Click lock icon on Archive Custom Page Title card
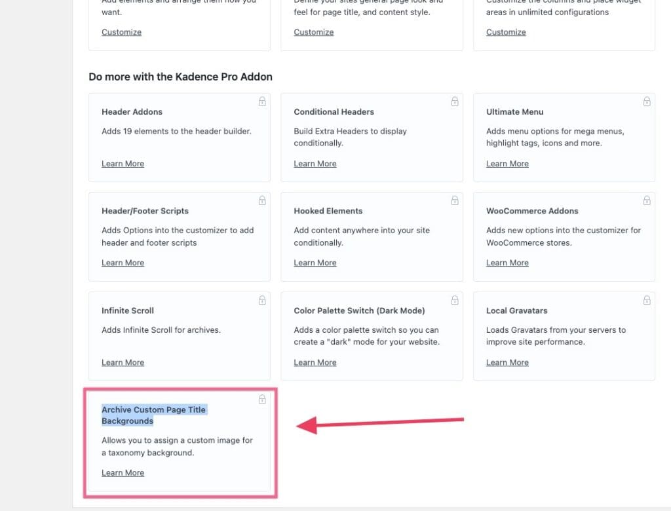 point(262,399)
